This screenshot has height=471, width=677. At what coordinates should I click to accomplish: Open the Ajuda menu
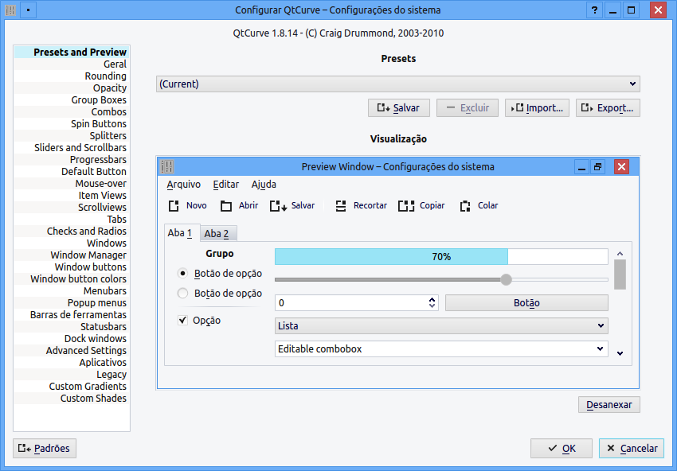point(264,185)
